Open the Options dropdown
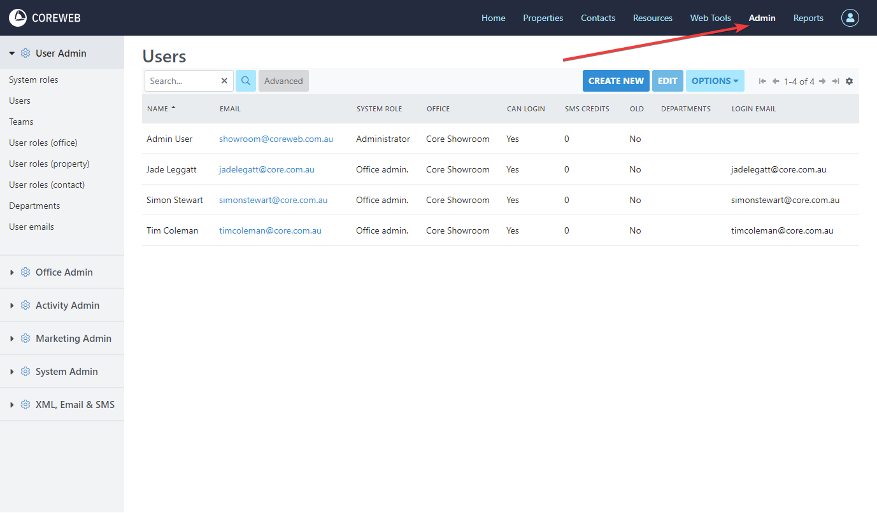Image resolution: width=877 pixels, height=513 pixels. coord(715,81)
